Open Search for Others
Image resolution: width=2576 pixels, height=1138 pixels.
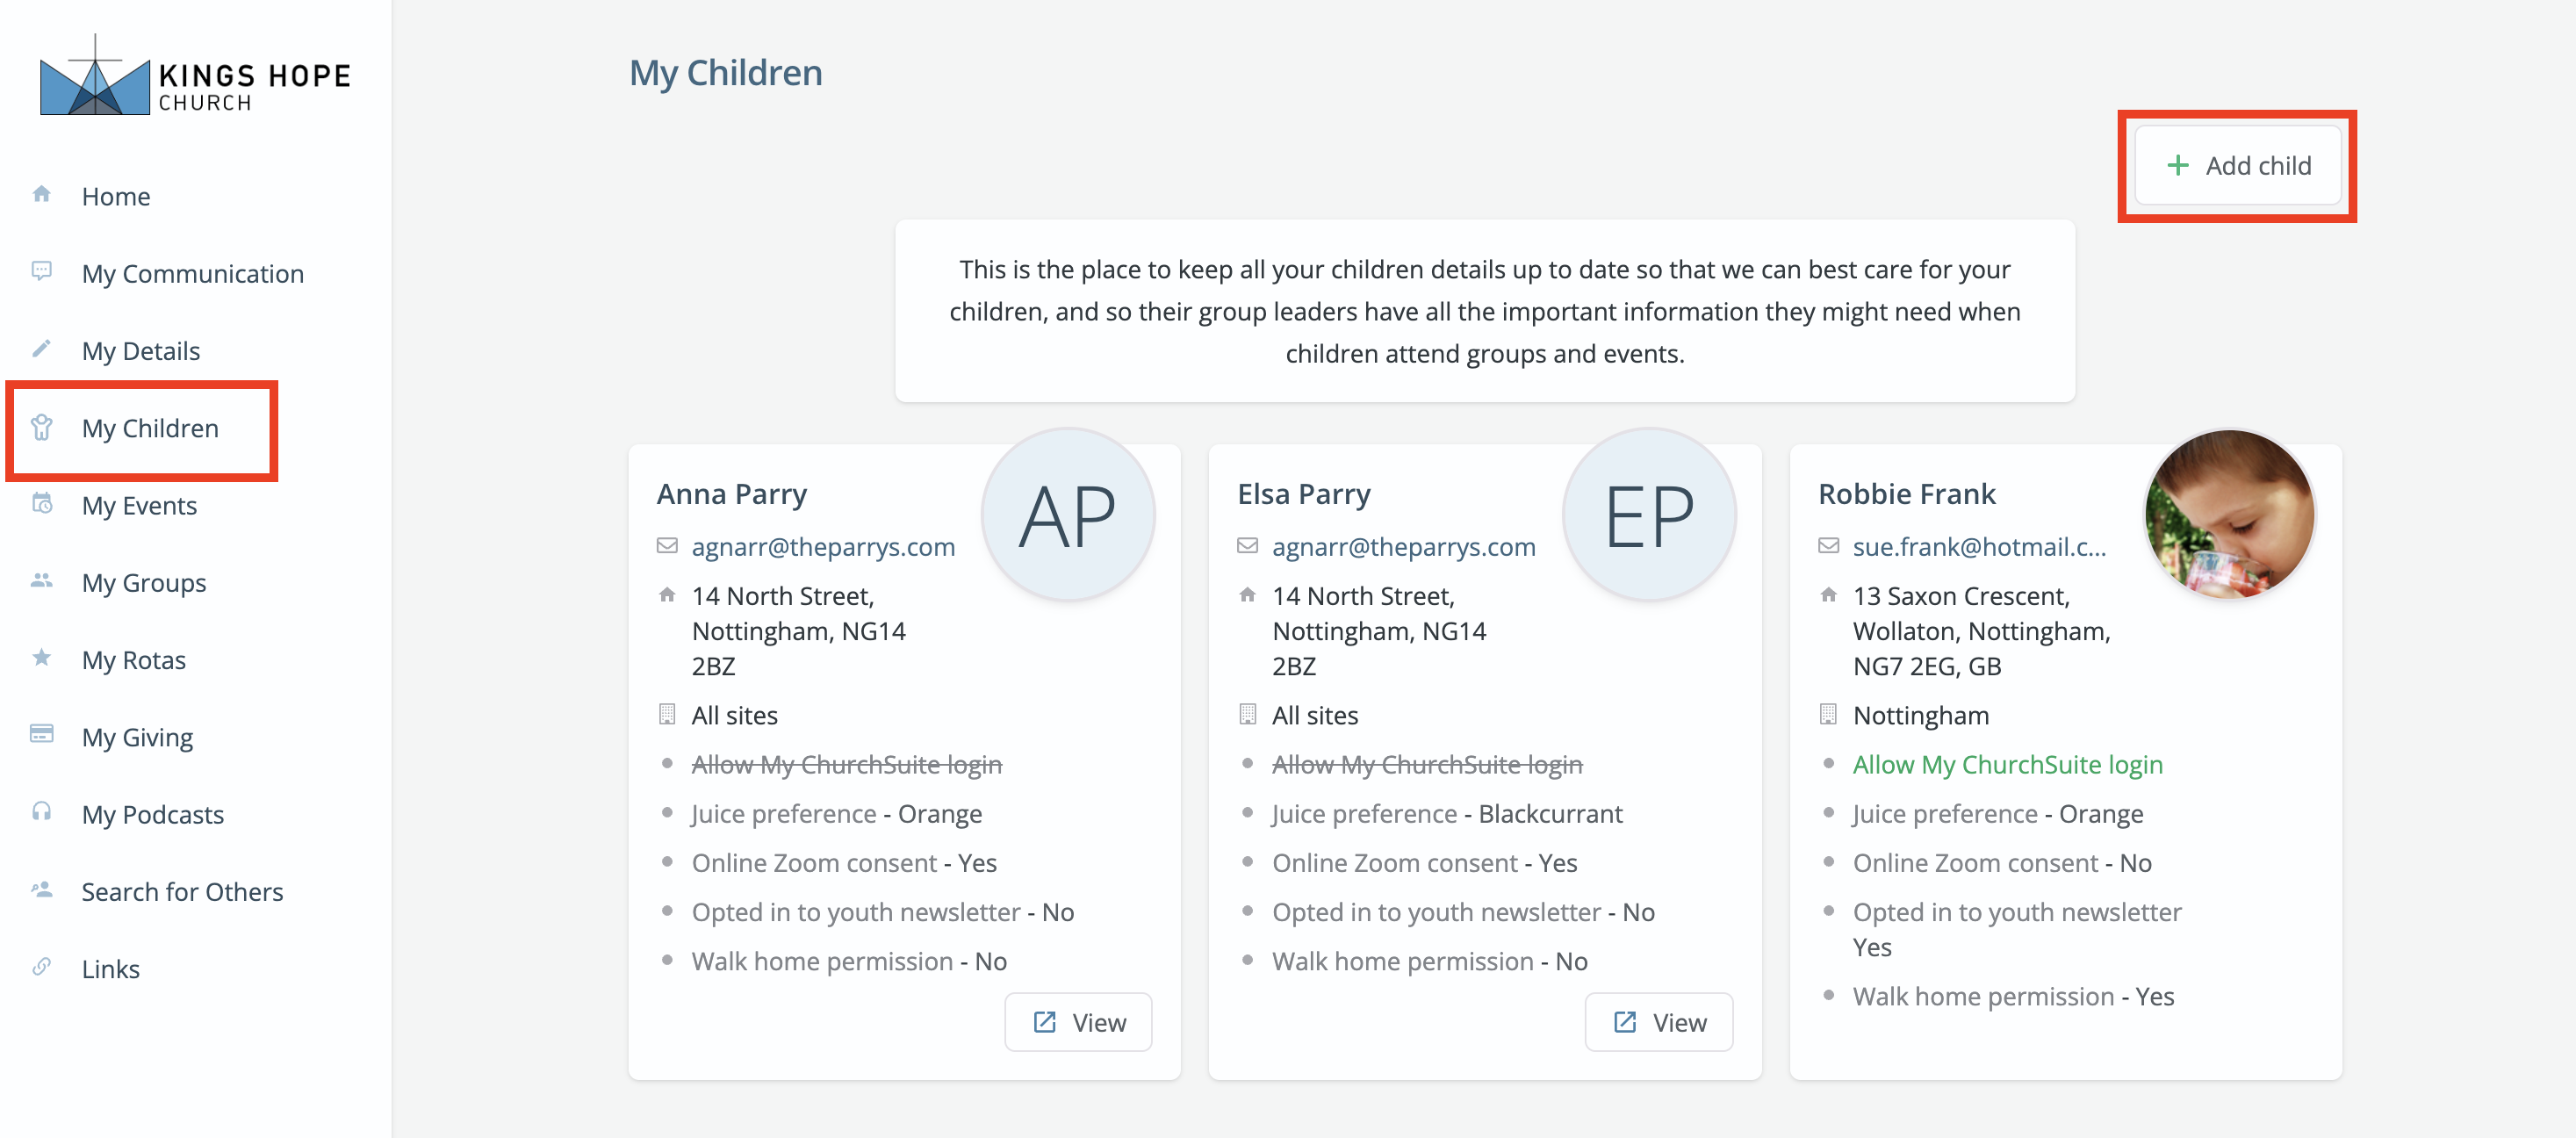(182, 891)
